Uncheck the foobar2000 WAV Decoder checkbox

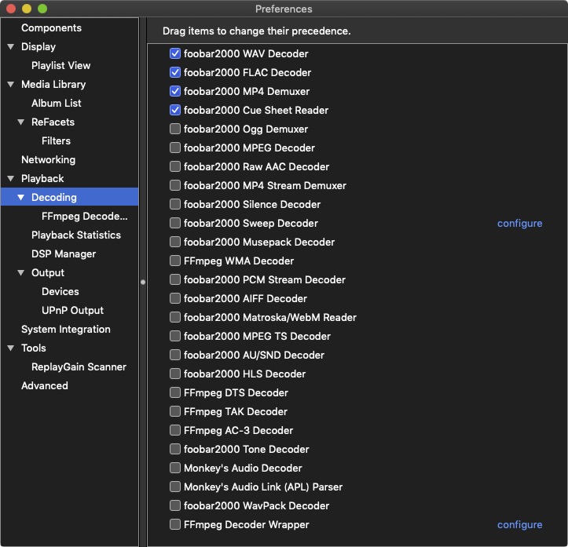(x=175, y=54)
